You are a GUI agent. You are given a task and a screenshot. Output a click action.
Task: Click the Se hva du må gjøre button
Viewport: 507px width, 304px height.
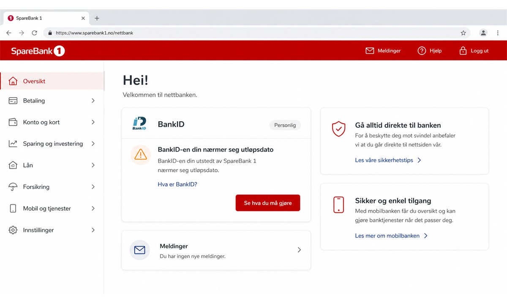[x=268, y=203]
